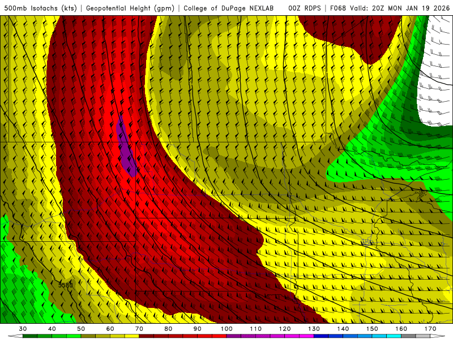Viewport: 453px width, 339px height.
Task: Click the "120" legend value
Action: coord(285,329)
